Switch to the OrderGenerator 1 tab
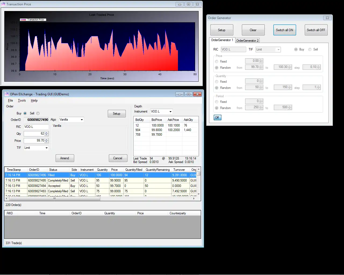Image resolution: width=344 pixels, height=275 pixels. pyautogui.click(x=222, y=40)
